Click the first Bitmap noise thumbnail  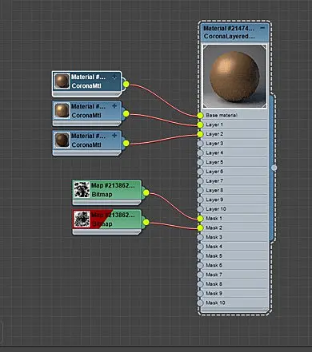[x=82, y=190]
